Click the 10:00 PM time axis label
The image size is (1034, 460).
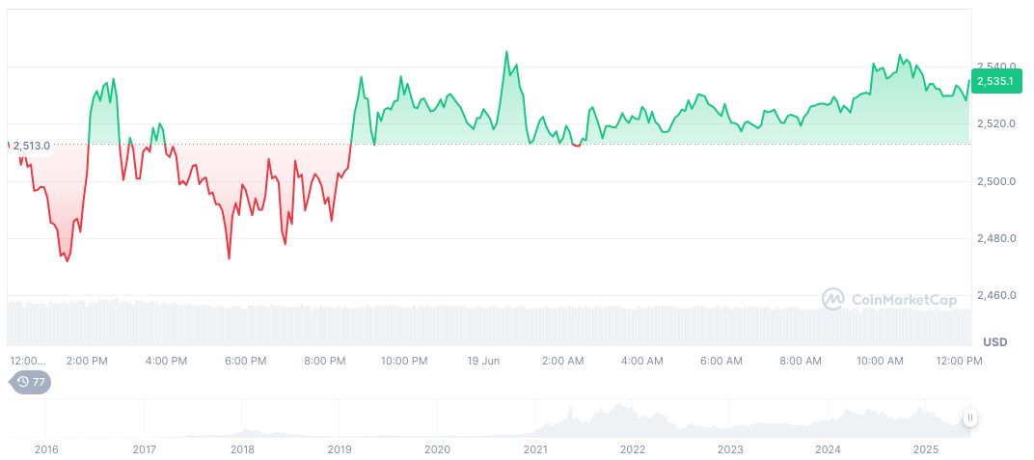click(x=404, y=362)
